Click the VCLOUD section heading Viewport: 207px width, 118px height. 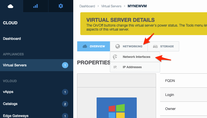pos(10,81)
